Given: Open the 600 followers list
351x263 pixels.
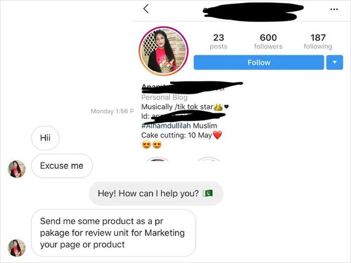Looking at the screenshot, I should (x=268, y=42).
